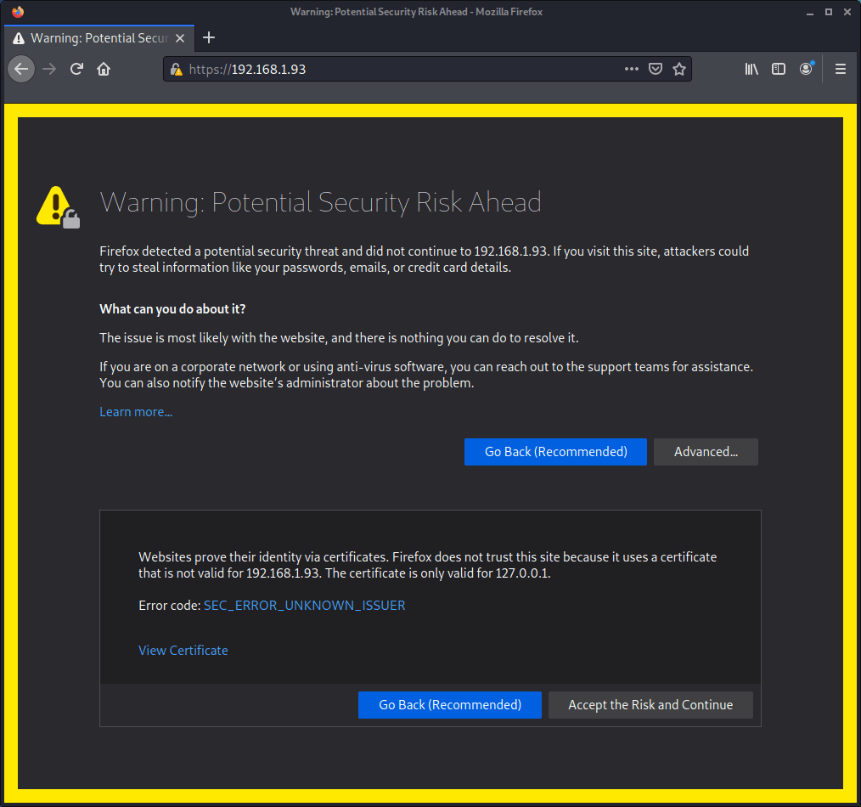Open the Firefox Account icon
Viewport: 861px width, 807px height.
coord(806,69)
